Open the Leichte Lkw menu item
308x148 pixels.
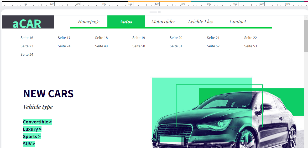point(201,22)
